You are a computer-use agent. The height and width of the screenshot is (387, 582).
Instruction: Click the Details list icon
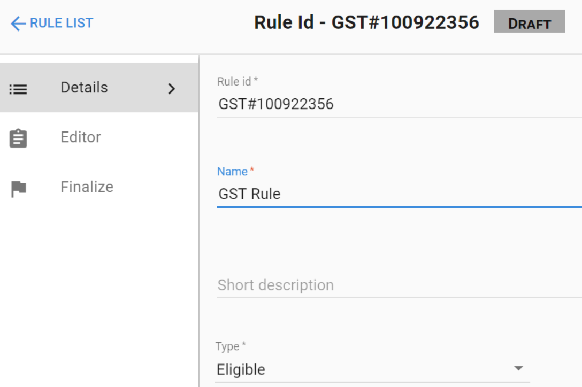[18, 89]
